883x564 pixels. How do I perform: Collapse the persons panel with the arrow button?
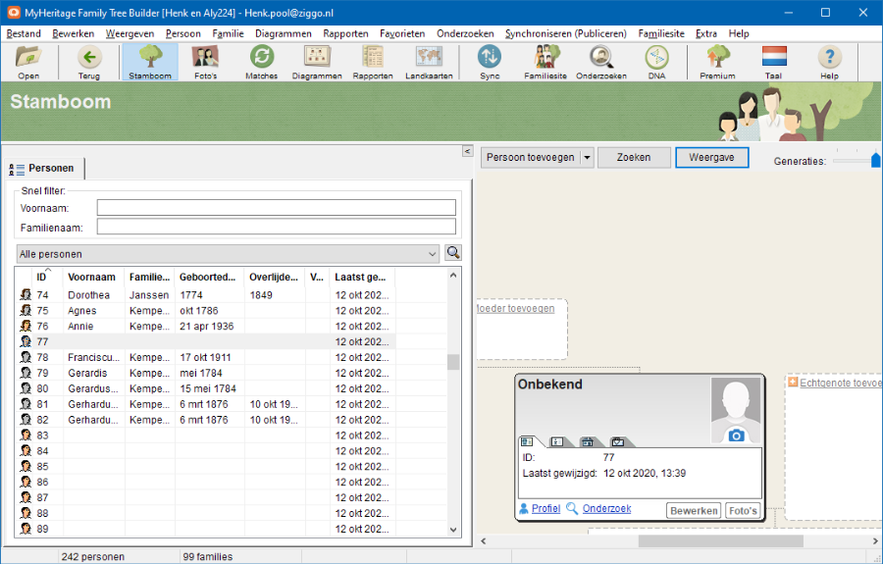click(468, 151)
